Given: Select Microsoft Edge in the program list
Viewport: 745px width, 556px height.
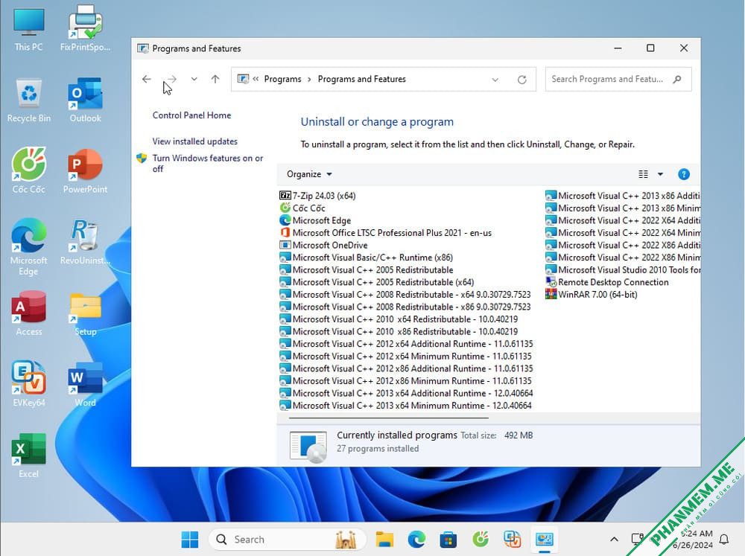Looking at the screenshot, I should point(315,220).
